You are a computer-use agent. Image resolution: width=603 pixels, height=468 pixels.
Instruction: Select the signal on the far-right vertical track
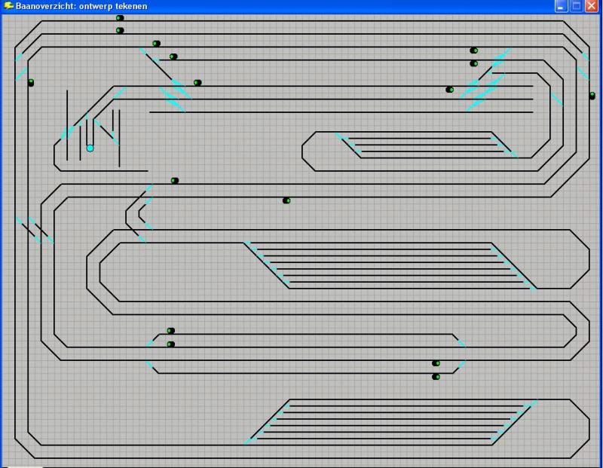click(592, 96)
